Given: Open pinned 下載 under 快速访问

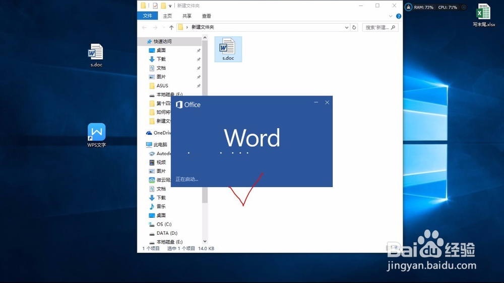Looking at the screenshot, I should click(161, 59).
